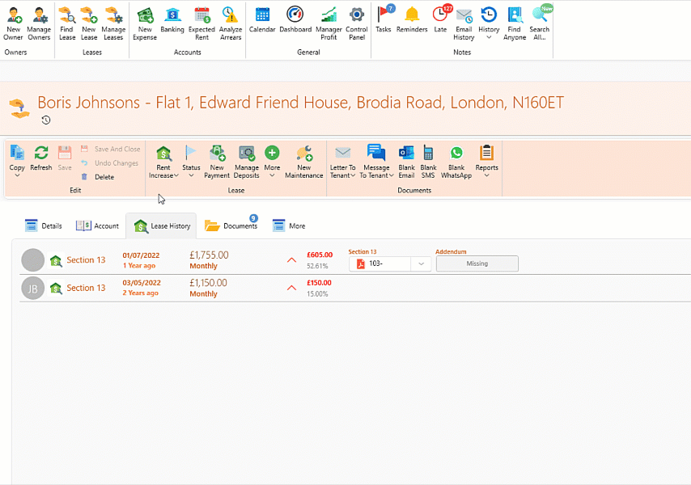Open the Documents tab

231,226
